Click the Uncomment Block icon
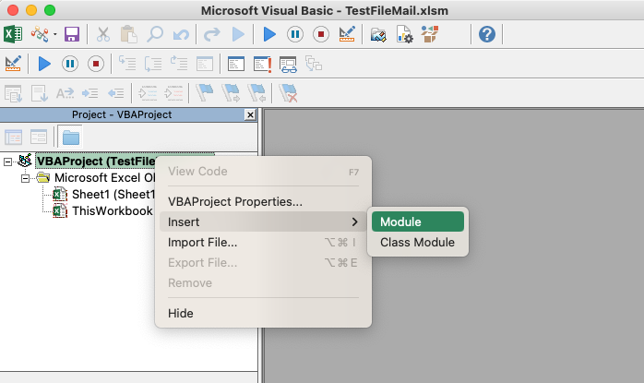This screenshot has height=383, width=644. [173, 93]
